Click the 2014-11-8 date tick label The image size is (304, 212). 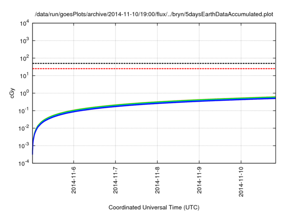click(x=157, y=180)
